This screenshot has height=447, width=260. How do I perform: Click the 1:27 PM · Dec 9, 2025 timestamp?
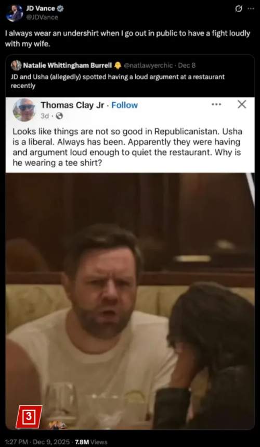[37, 442]
